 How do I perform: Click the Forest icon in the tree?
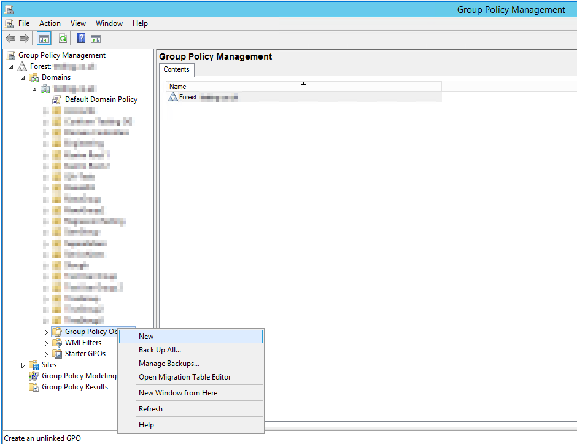pyautogui.click(x=23, y=66)
